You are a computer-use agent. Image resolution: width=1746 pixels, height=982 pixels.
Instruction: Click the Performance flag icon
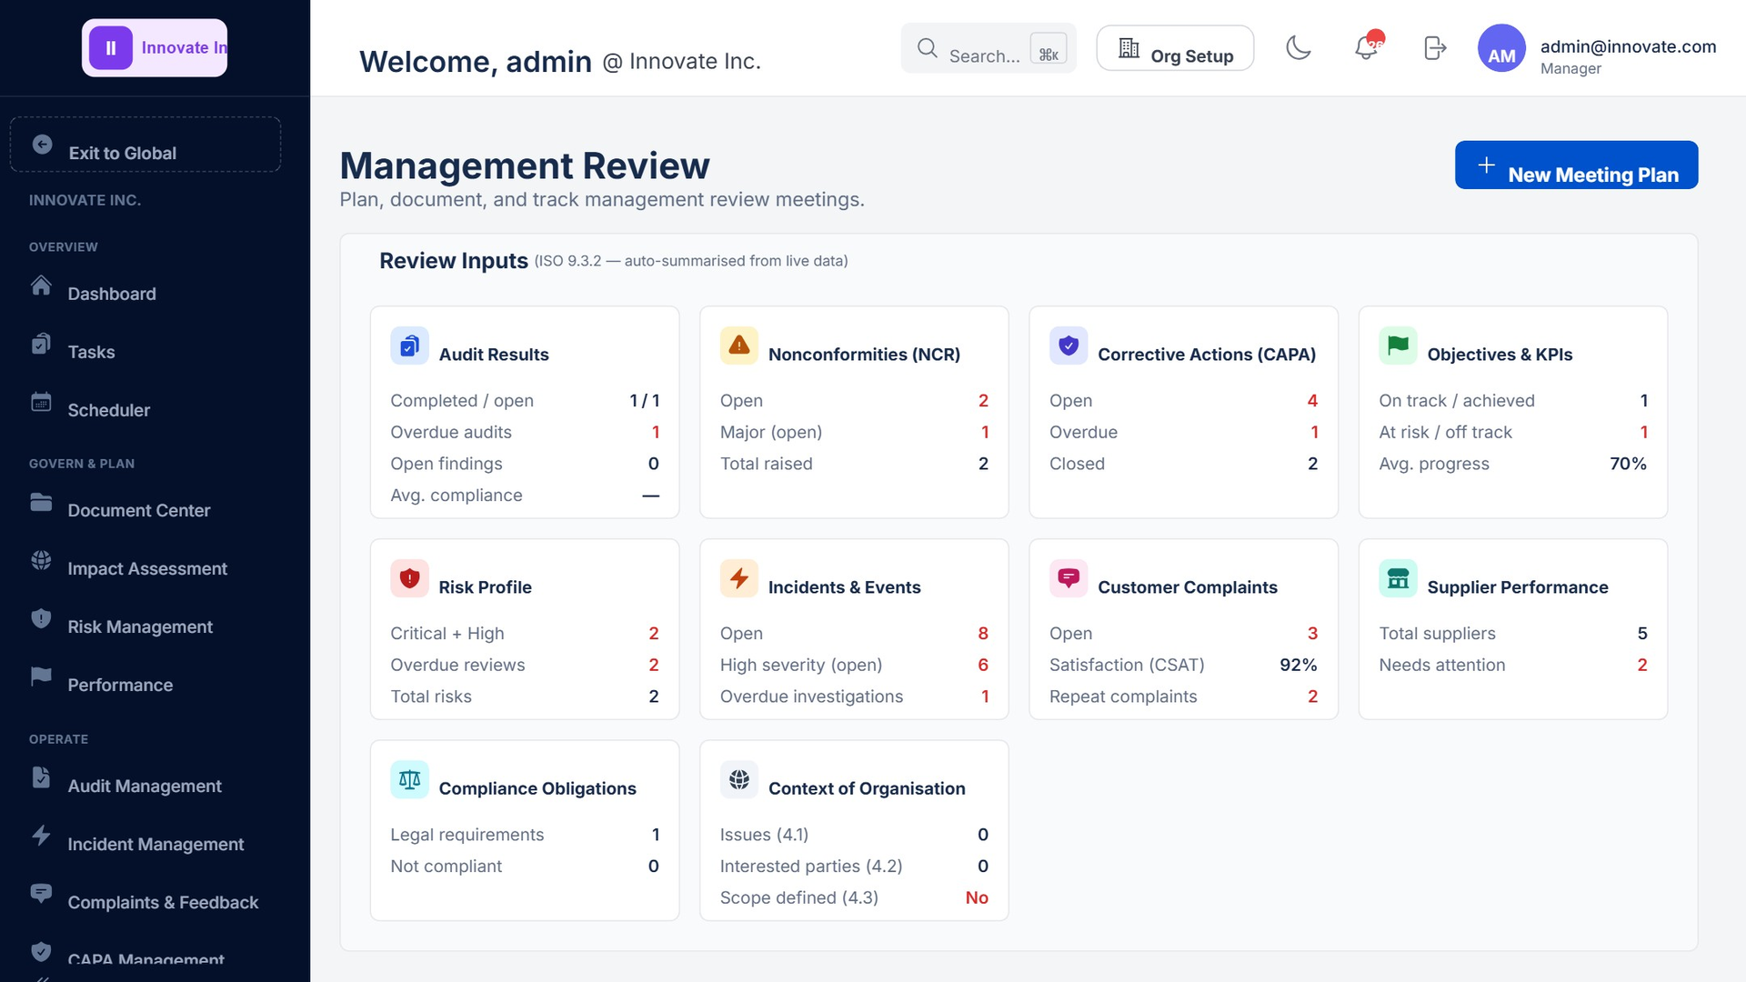41,676
